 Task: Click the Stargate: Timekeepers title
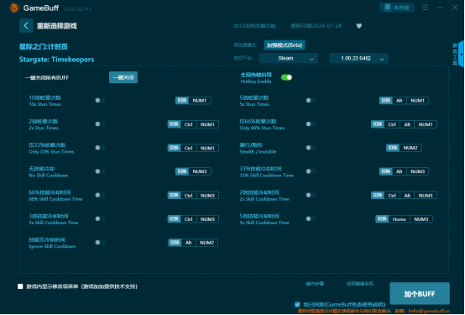pos(56,60)
